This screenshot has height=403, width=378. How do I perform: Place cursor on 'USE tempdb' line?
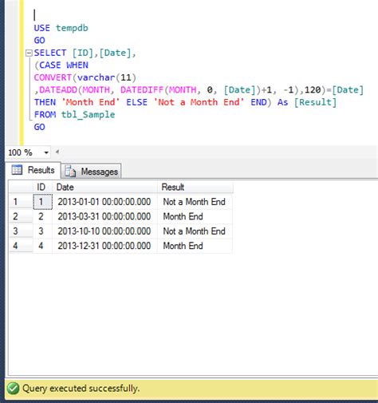pos(61,28)
